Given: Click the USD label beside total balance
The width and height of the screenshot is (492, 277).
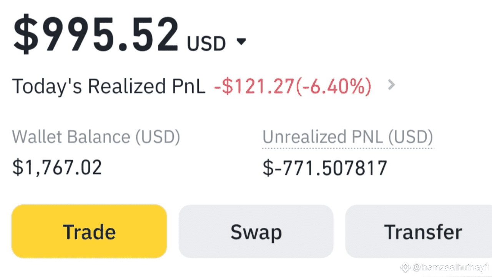Looking at the screenshot, I should (206, 43).
